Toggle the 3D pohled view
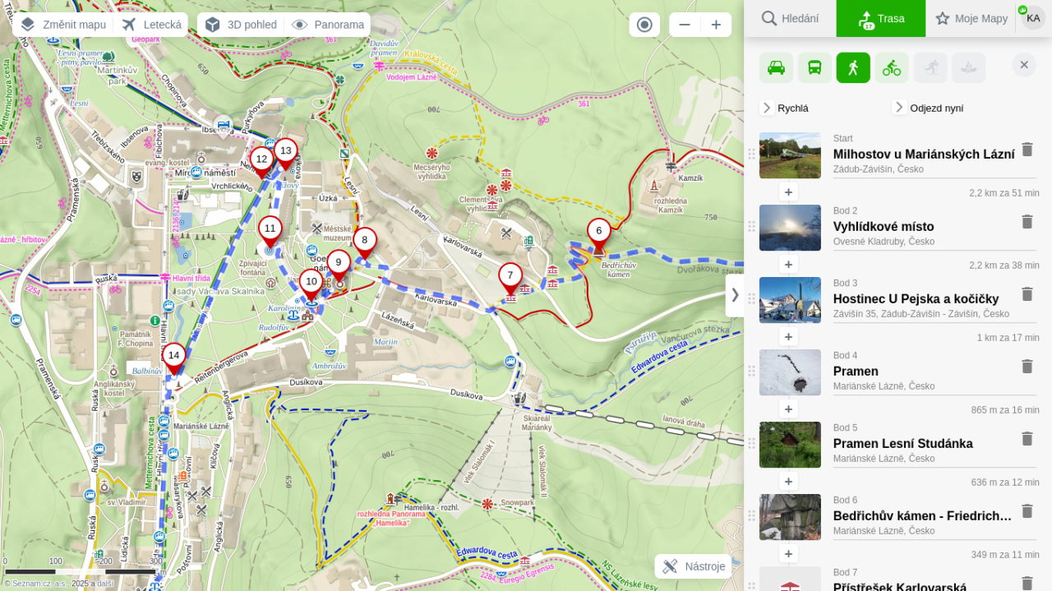 click(241, 25)
